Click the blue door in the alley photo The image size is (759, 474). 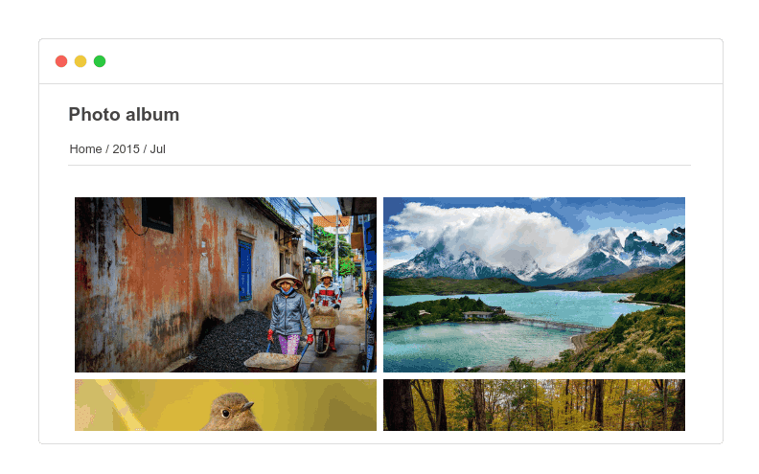pos(245,270)
